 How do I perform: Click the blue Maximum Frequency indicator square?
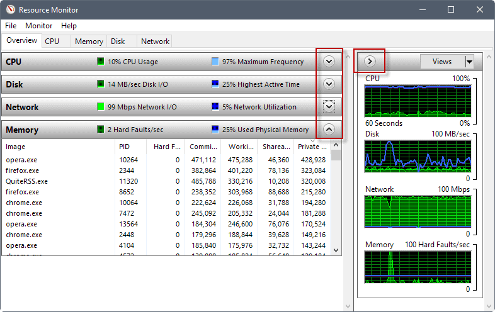coord(215,62)
